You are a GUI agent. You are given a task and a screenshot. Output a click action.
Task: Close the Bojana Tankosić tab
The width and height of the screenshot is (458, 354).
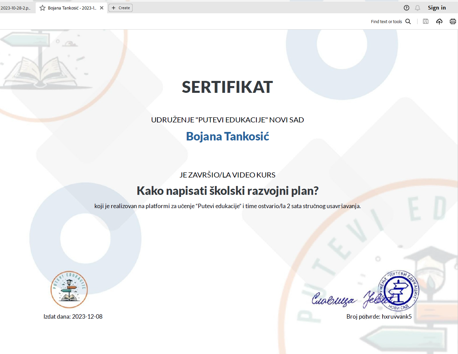pyautogui.click(x=102, y=8)
